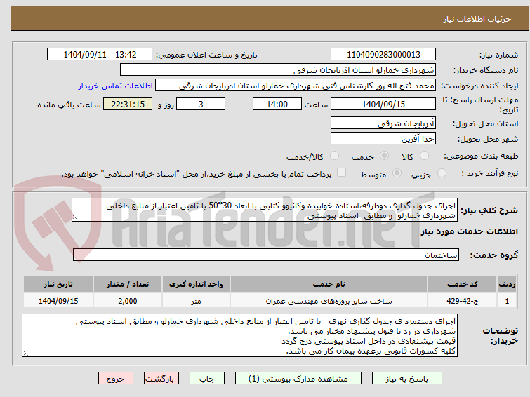Click the واحد اندازه گیری column header
This screenshot has width=530, height=397.
196,284
